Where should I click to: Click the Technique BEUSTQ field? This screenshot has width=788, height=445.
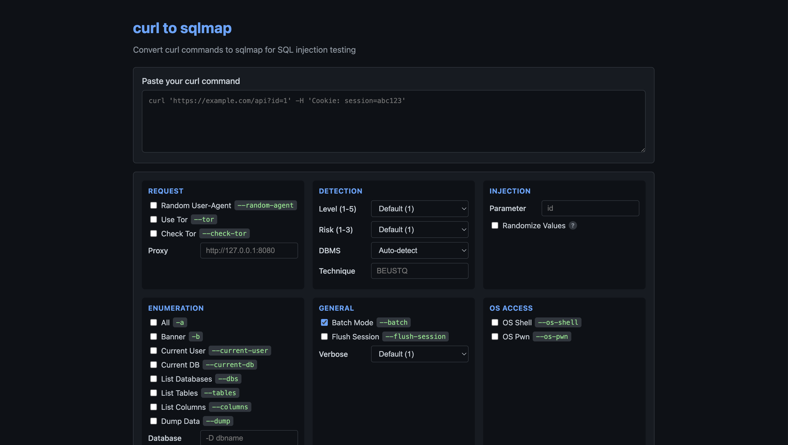(419, 271)
